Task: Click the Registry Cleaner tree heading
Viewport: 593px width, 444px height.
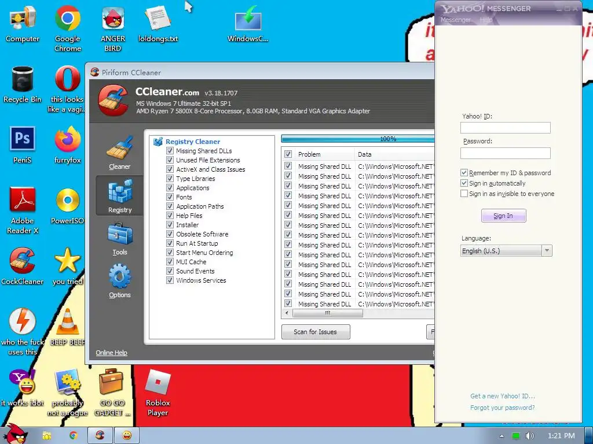Action: 192,142
